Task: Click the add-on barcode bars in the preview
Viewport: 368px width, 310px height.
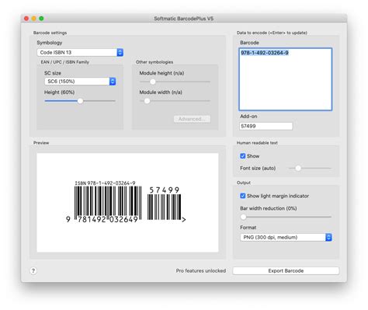Action: coord(164,207)
